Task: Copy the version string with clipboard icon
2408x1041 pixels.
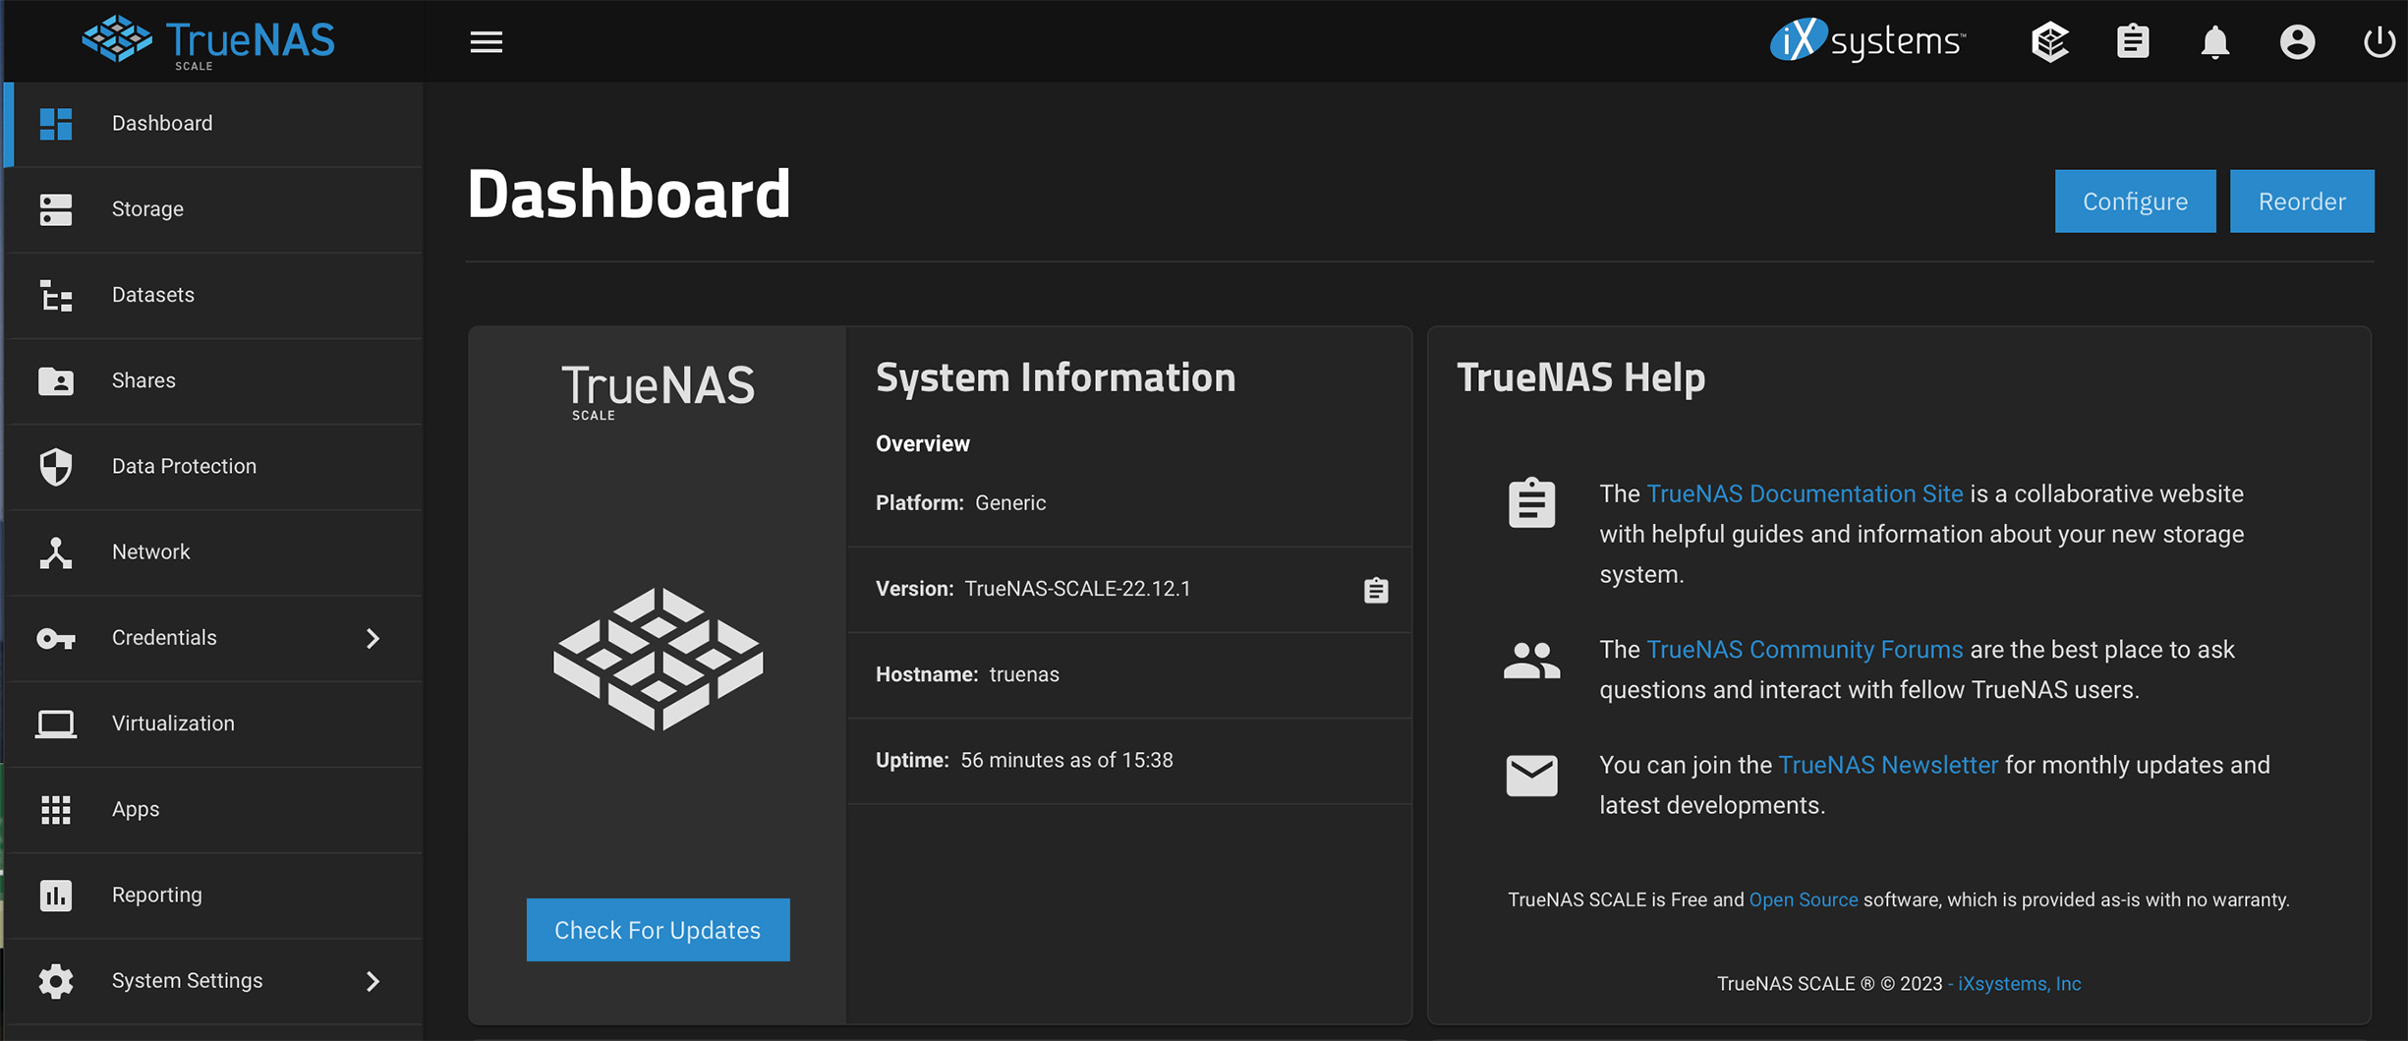Action: (x=1375, y=590)
